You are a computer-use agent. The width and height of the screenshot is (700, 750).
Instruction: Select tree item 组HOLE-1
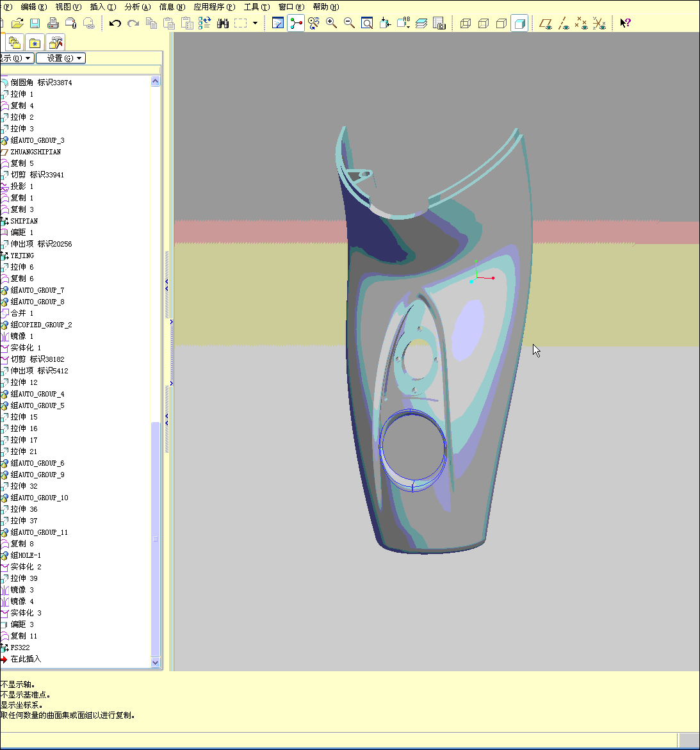click(26, 555)
